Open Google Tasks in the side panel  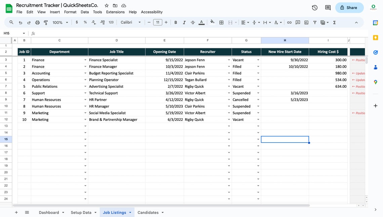375,52
